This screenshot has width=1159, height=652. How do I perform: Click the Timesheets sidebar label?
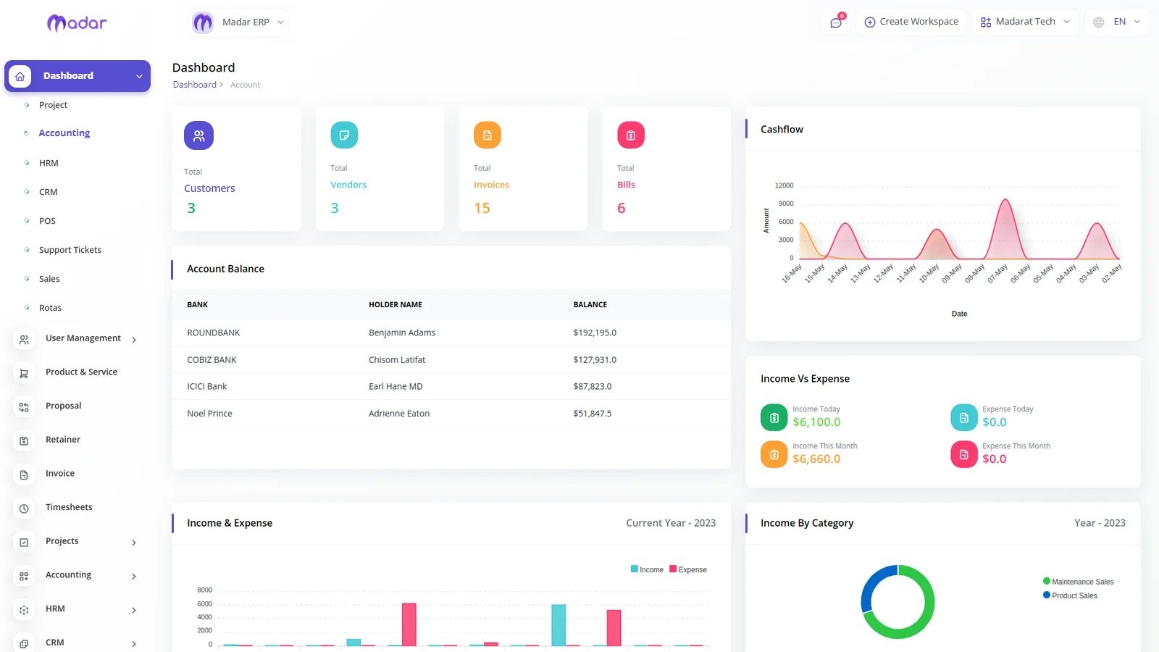click(x=69, y=507)
